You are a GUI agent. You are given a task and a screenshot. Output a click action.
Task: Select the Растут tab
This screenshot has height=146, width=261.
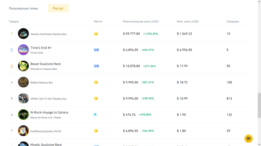(x=58, y=8)
